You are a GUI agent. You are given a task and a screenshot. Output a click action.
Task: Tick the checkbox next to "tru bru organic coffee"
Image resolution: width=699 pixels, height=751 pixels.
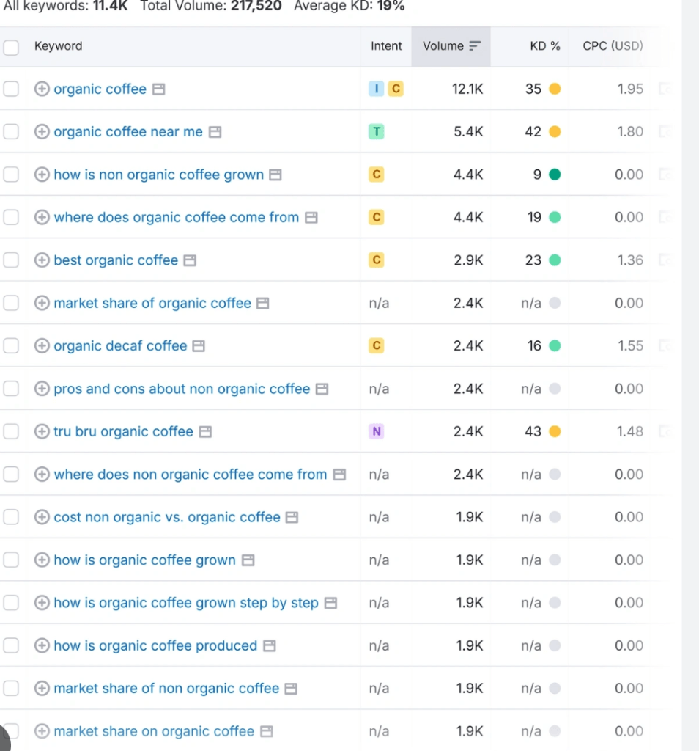tap(11, 431)
